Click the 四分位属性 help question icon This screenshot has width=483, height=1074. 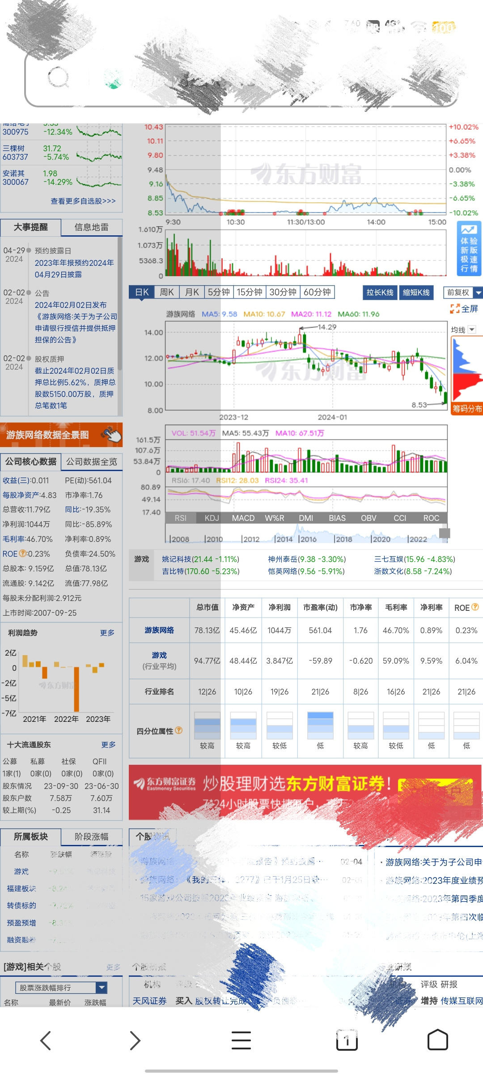point(179,730)
